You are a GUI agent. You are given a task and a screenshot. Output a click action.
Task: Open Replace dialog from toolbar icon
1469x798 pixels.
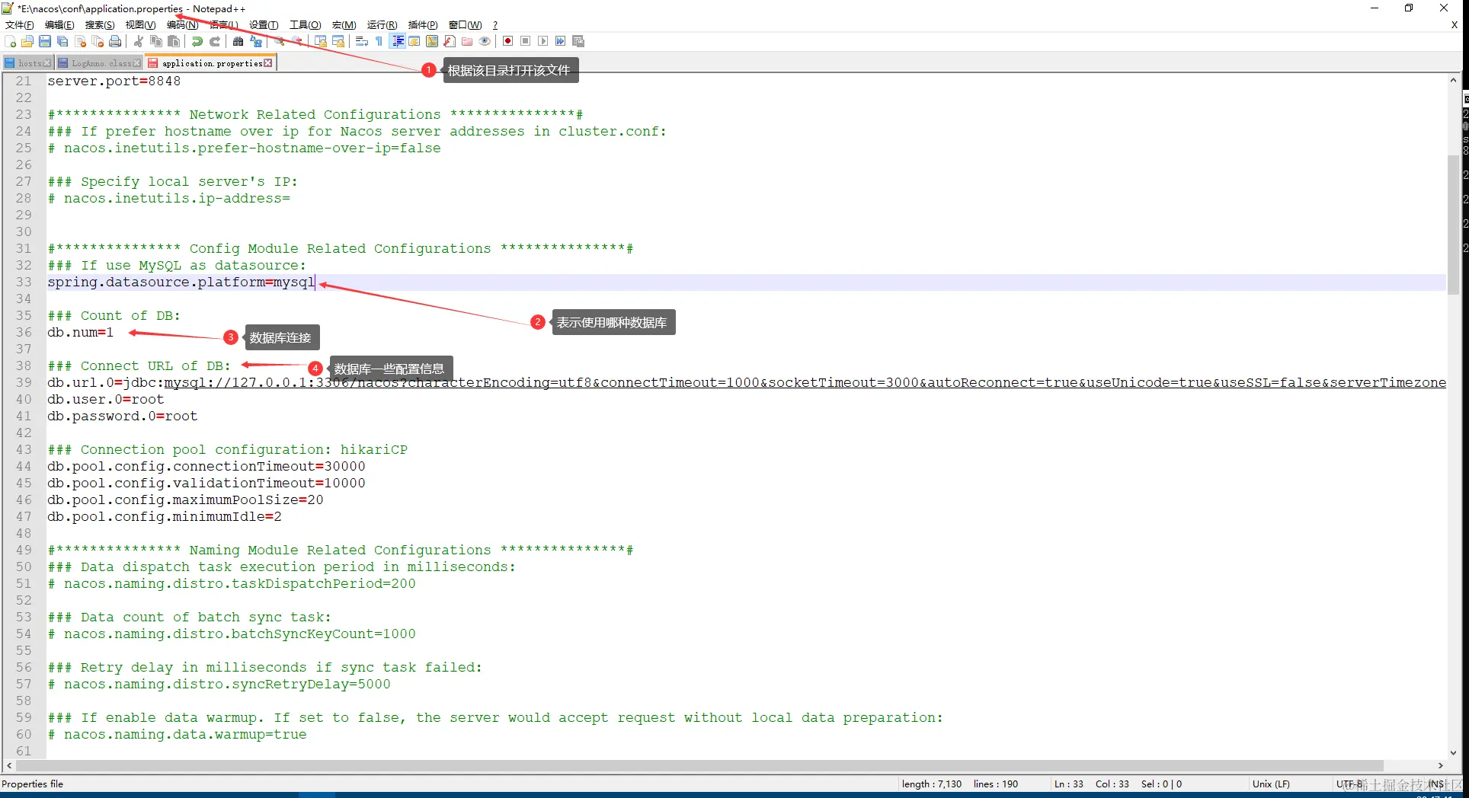pos(256,41)
